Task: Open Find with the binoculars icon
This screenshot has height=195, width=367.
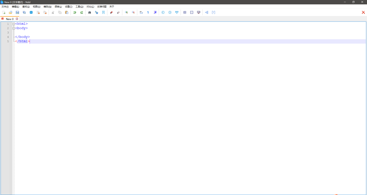Action: point(89,13)
